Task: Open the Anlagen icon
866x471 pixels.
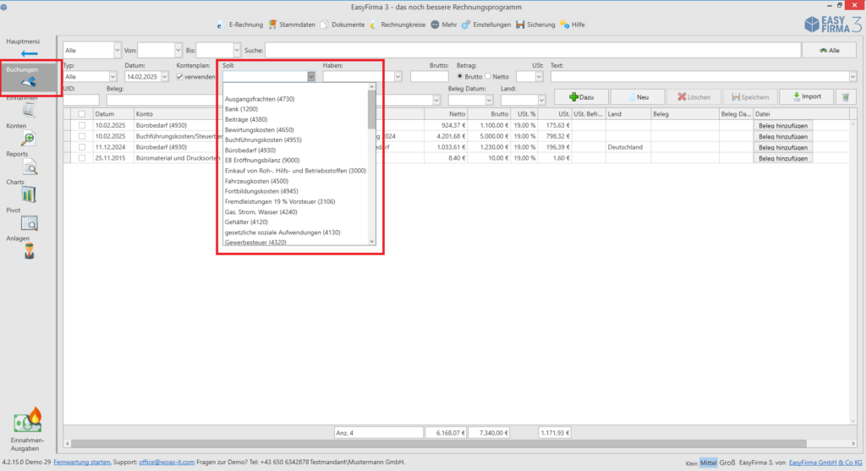Action: tap(30, 251)
